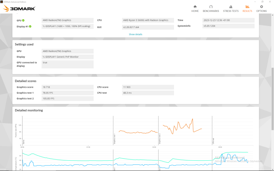Click the Display #1 DISPLAY1 1680 × 1050 value
Viewport: 274px width, 171px height.
point(67,26)
